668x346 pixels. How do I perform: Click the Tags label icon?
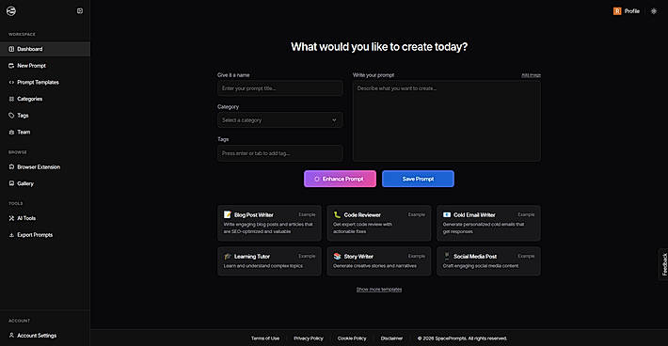11,116
